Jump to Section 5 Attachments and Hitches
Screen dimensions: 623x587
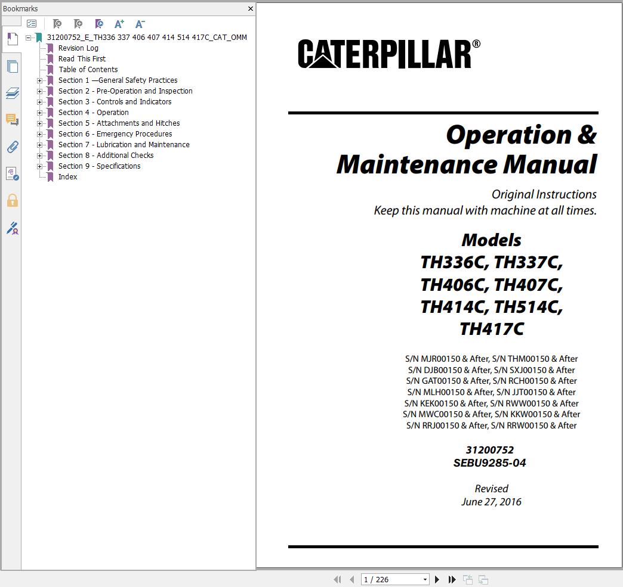point(119,123)
